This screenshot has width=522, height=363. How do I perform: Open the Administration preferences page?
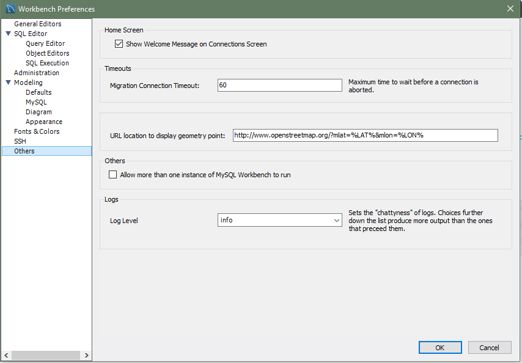37,73
